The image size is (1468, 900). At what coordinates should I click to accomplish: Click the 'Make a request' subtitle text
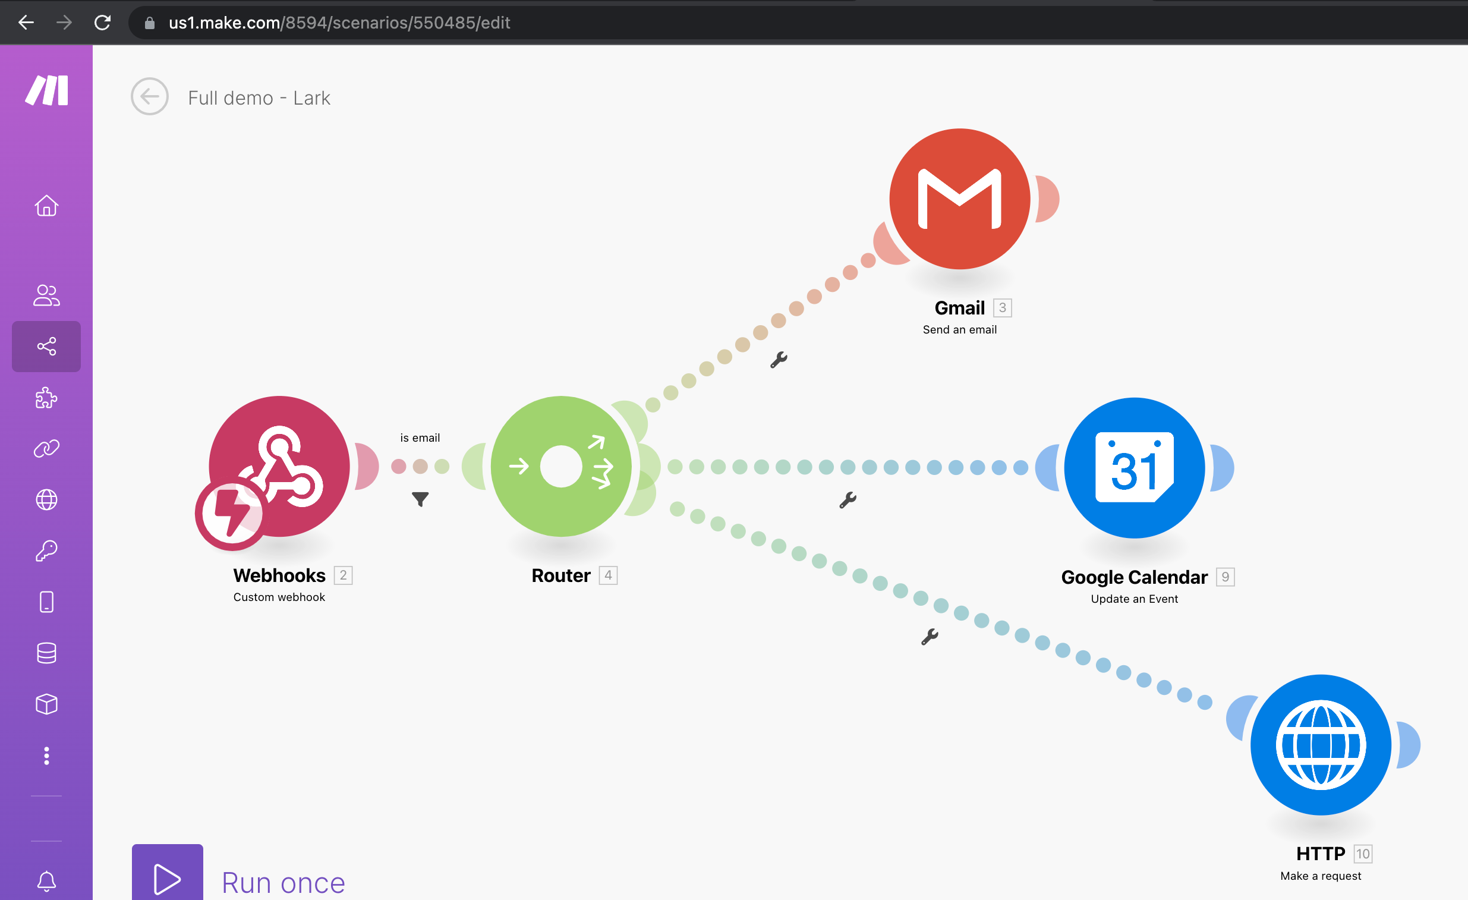point(1321,876)
